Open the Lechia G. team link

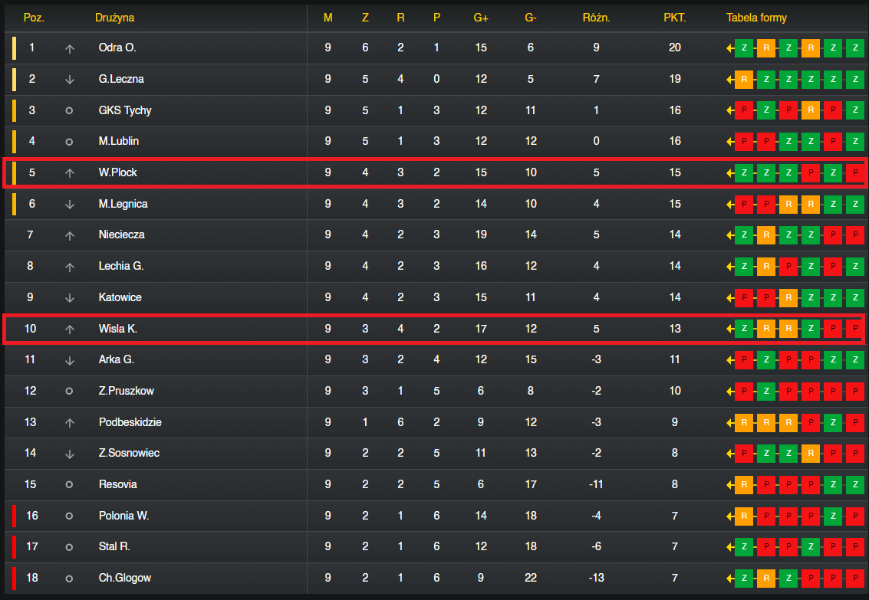121,266
